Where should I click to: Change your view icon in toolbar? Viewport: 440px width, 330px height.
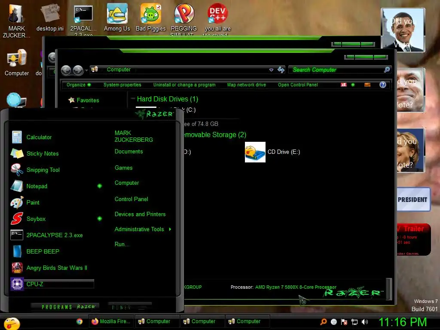click(344, 85)
